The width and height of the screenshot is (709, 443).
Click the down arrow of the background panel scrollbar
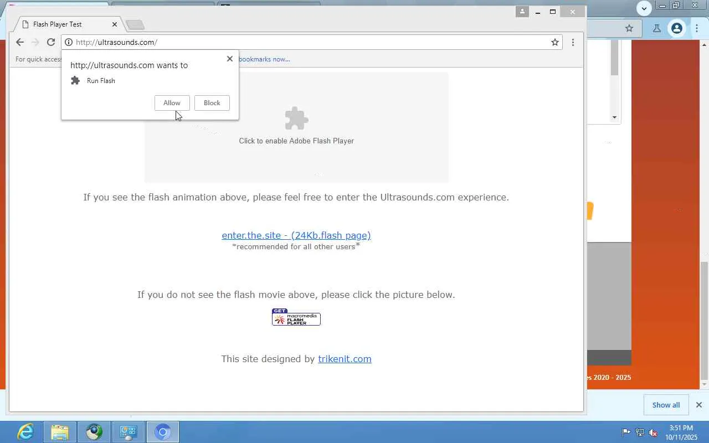(614, 117)
